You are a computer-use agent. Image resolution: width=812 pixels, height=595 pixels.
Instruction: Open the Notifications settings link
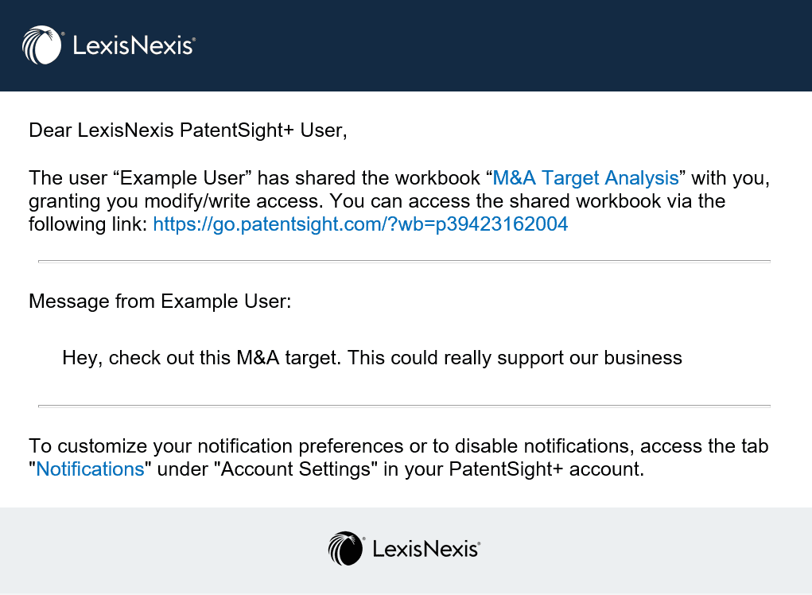(90, 469)
